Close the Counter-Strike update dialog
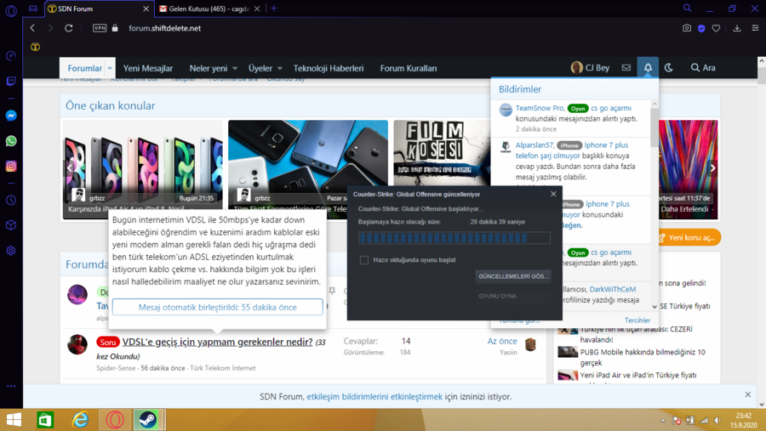Image resolution: width=766 pixels, height=431 pixels. 553,194
